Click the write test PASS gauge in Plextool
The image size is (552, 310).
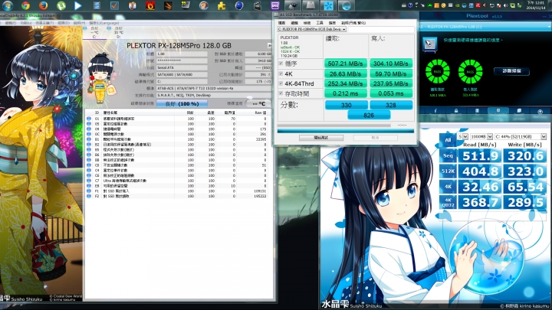[470, 71]
